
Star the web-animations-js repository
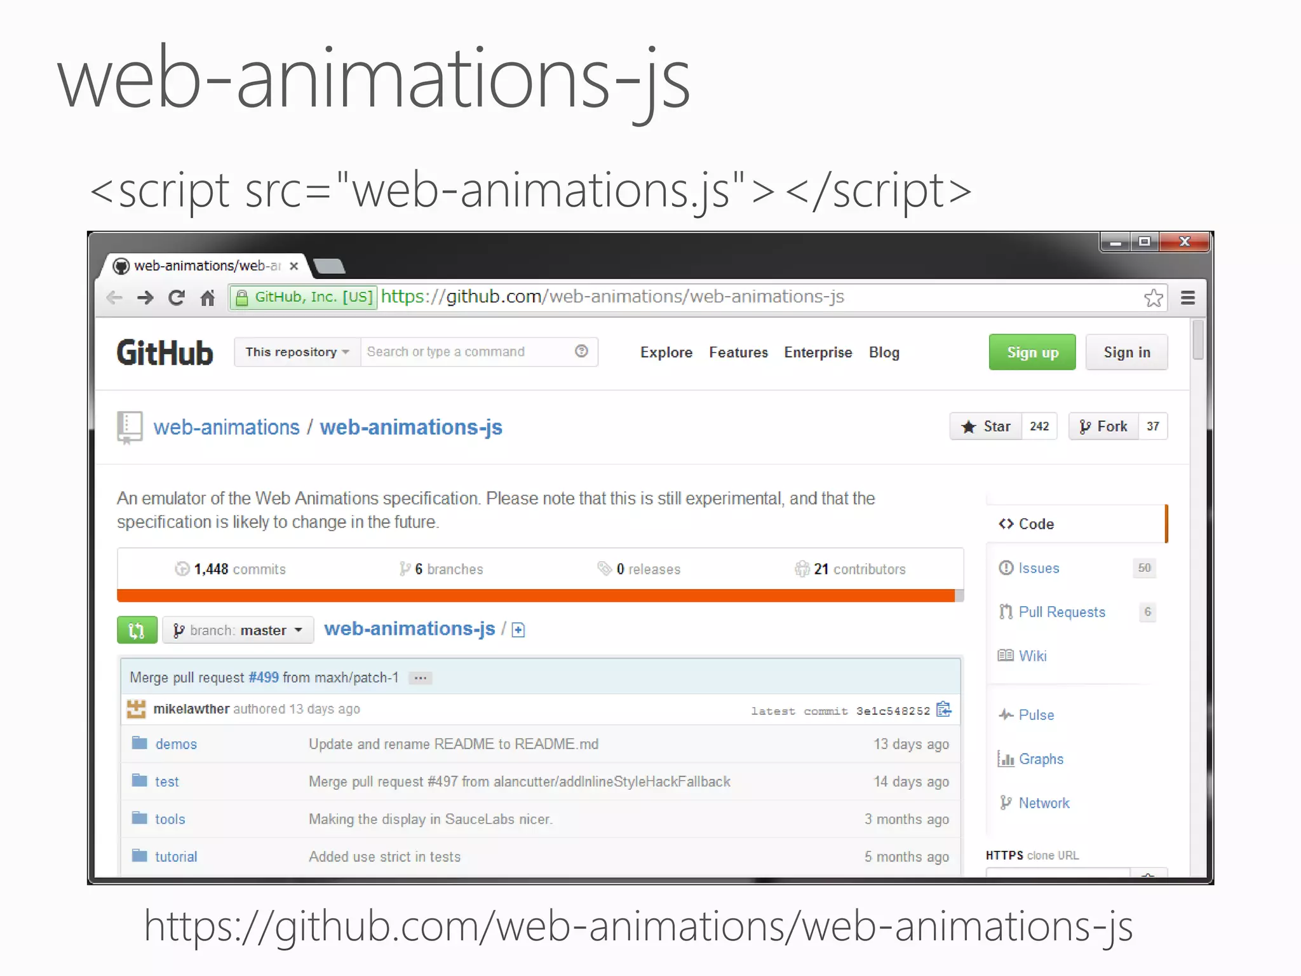(x=986, y=426)
